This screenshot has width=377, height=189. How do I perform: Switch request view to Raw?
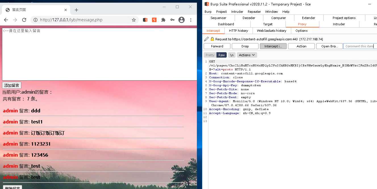coord(222,55)
